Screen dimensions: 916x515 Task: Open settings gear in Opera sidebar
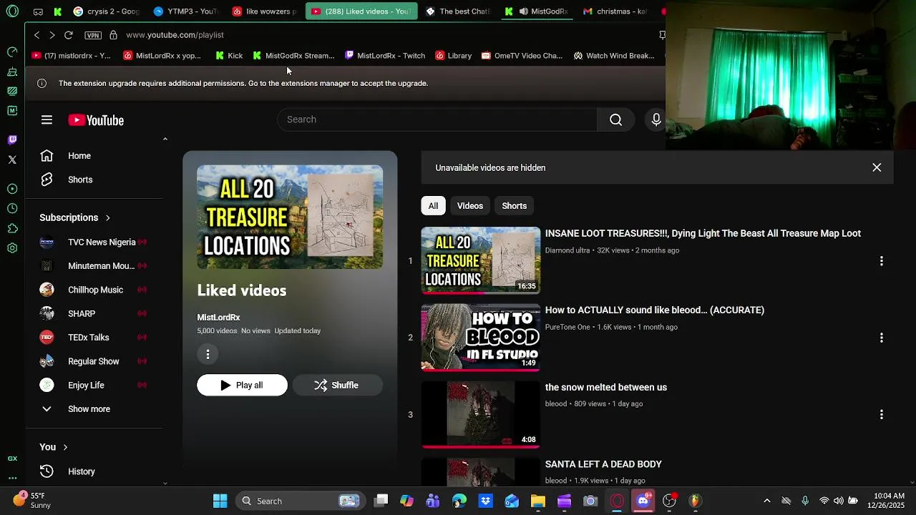(12, 248)
